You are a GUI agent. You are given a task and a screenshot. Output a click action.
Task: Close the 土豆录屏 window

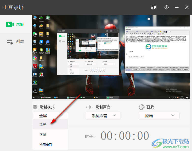pos(187,7)
